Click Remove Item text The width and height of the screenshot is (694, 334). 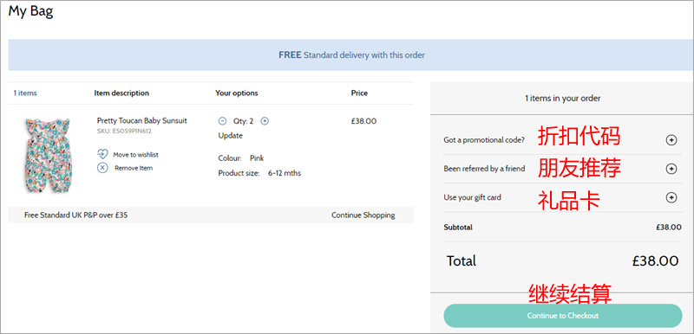coord(134,168)
